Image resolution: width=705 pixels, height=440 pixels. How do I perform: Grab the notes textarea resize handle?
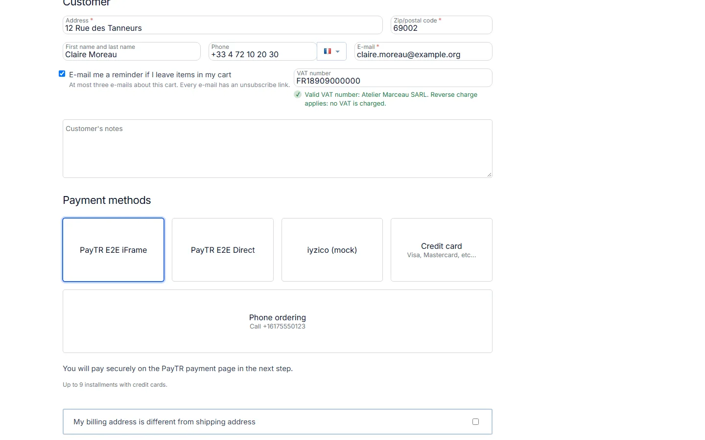coord(489,175)
